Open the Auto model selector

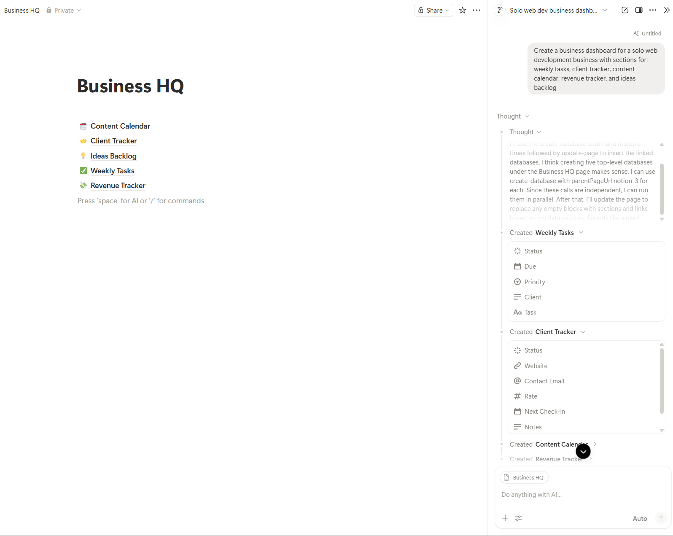(x=640, y=519)
